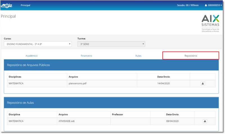The image size is (225, 134).
Task: Download the planoensino.pdf file
Action: tap(202, 84)
